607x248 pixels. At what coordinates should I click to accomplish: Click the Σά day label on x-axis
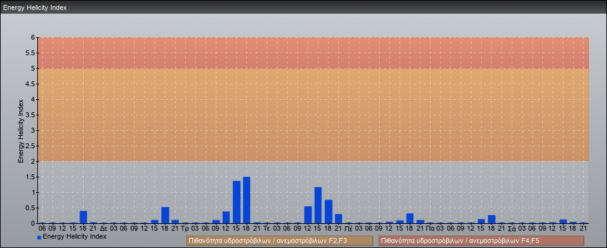pos(512,229)
